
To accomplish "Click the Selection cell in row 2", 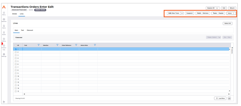I will click(x=51, y=52).
